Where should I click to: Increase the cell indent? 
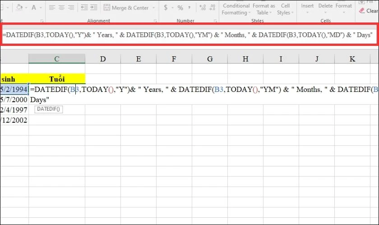(x=94, y=8)
